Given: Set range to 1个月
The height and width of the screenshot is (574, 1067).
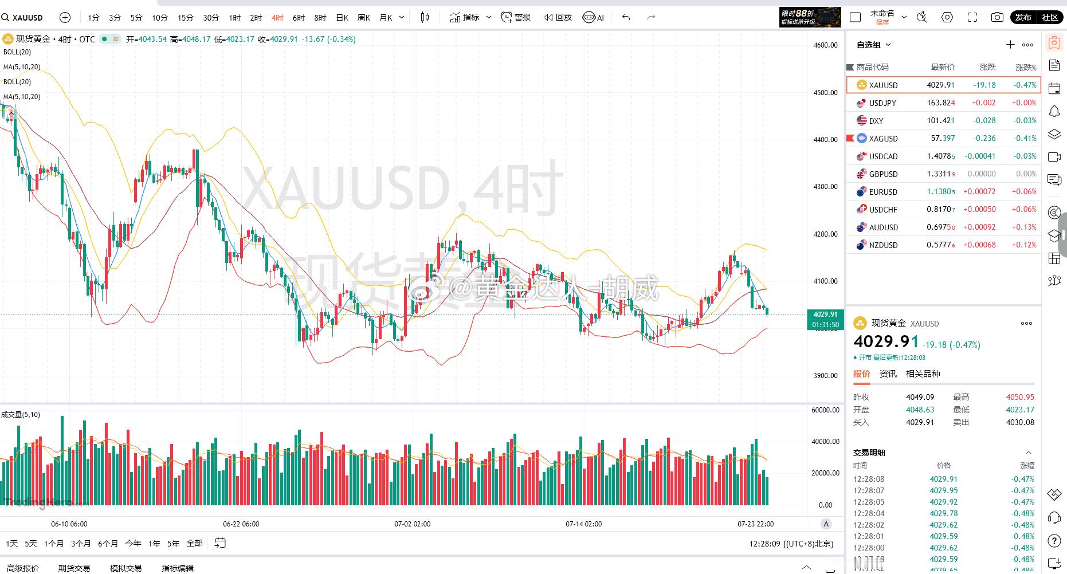Looking at the screenshot, I should click(54, 543).
